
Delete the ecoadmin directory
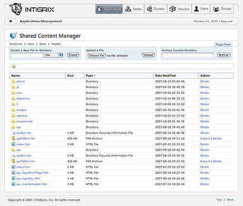click(204, 98)
